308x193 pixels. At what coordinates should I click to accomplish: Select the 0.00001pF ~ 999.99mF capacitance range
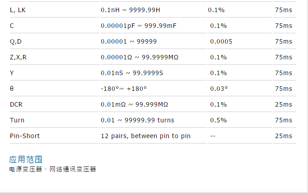click(x=138, y=26)
